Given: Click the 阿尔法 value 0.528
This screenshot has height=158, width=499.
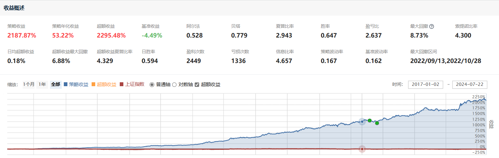Looking at the screenshot, I should coord(194,35).
